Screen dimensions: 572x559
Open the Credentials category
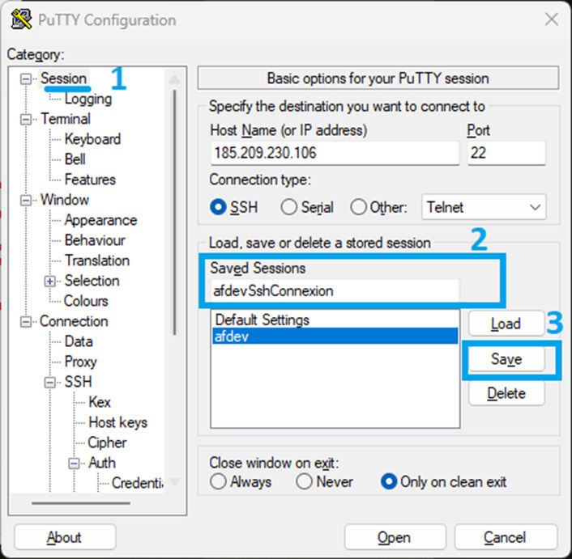(137, 483)
